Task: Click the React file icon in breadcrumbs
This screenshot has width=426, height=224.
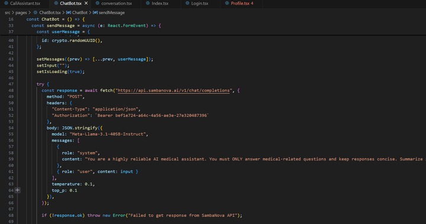Action: coord(35,12)
